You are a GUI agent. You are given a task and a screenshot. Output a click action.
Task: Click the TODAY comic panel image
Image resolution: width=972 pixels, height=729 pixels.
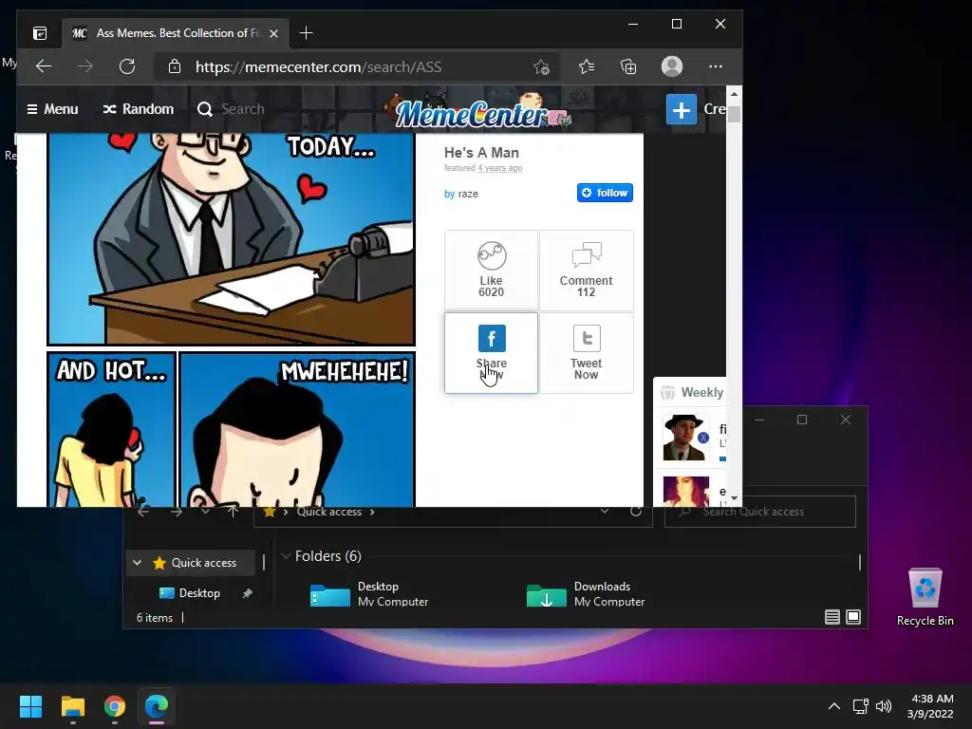click(231, 238)
